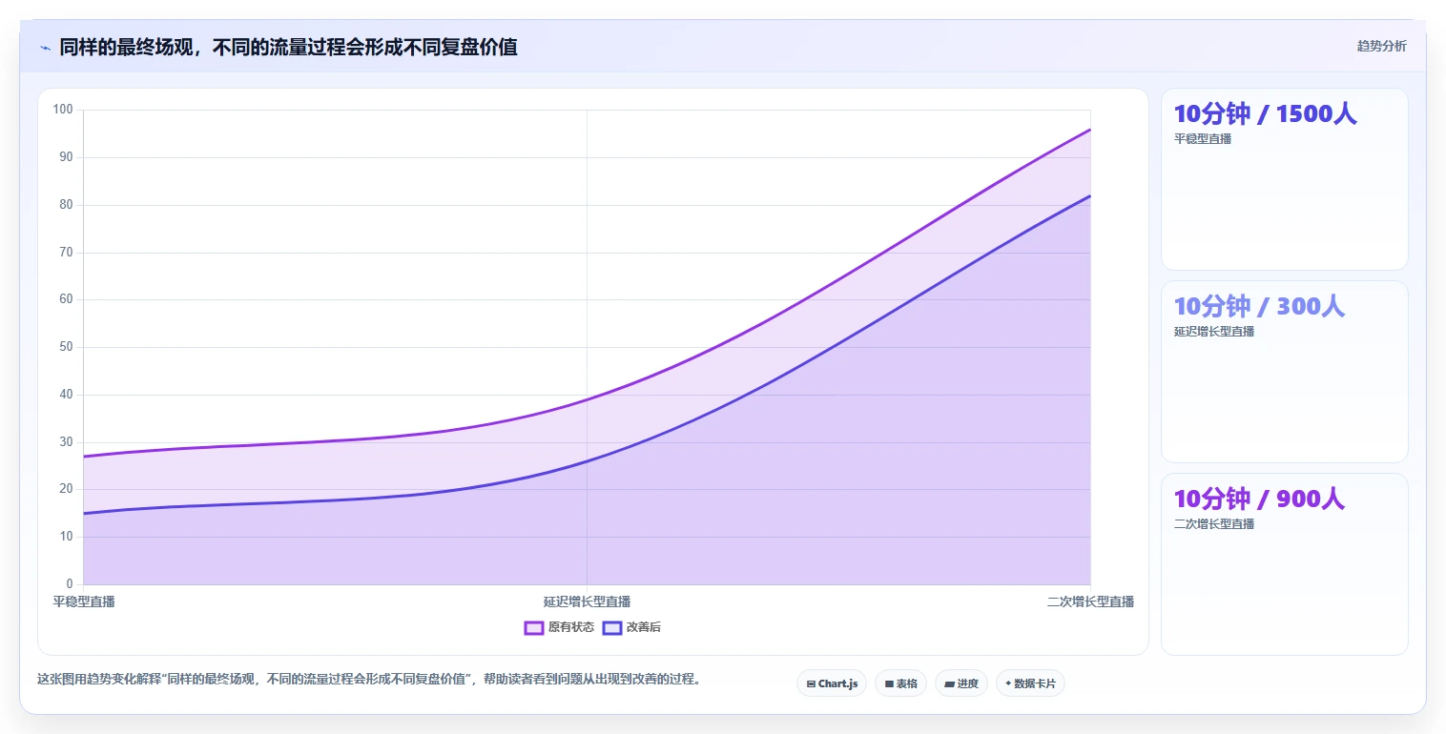Select the 表格 tag
1446x734 pixels.
coord(900,683)
